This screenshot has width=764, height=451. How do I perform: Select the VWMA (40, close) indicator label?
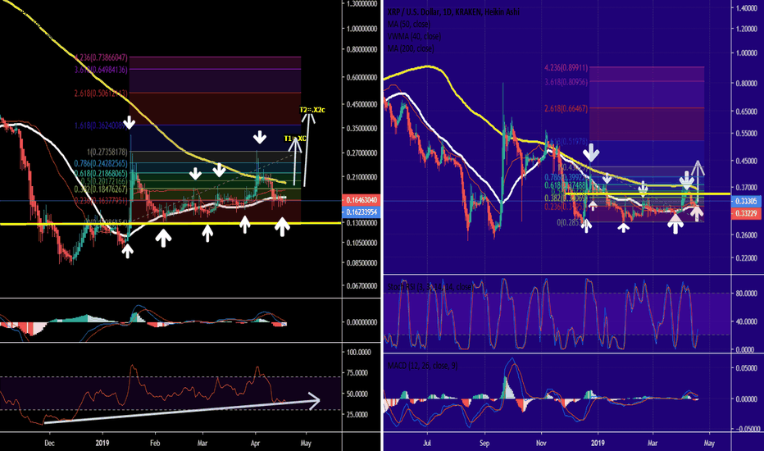[x=414, y=36]
